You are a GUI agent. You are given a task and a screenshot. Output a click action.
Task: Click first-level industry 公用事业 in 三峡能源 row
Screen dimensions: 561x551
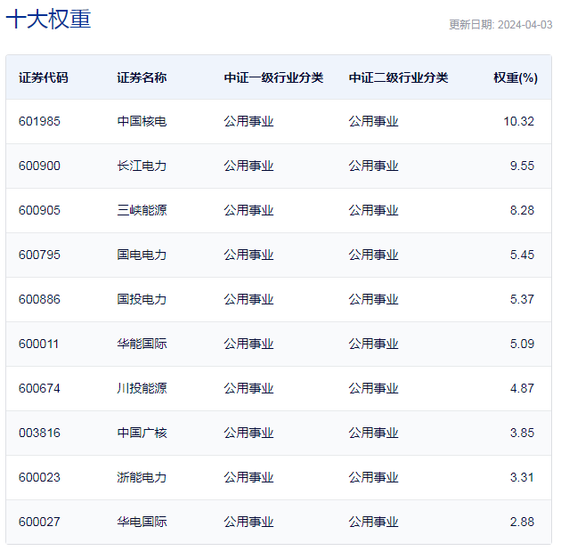(x=248, y=210)
